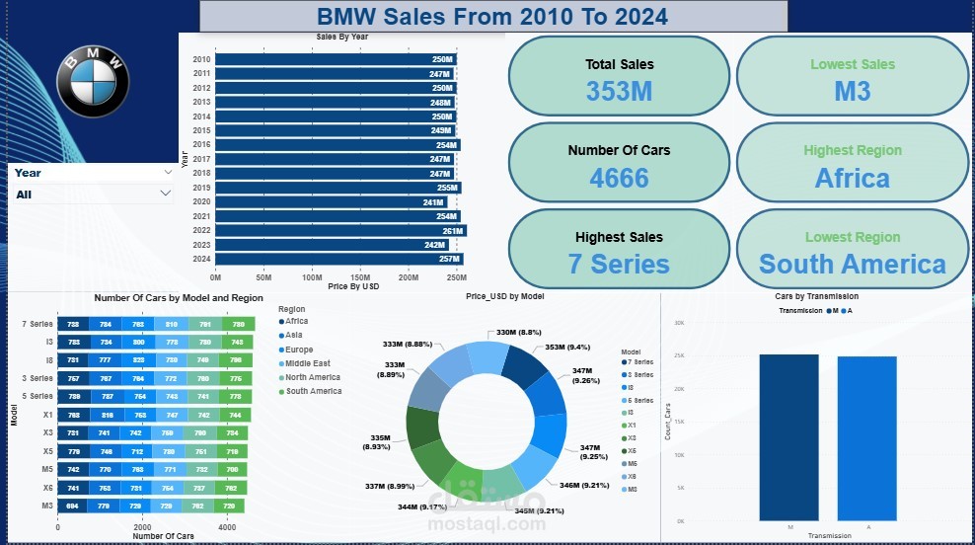Click donut label 344M (9.17%)

422,506
